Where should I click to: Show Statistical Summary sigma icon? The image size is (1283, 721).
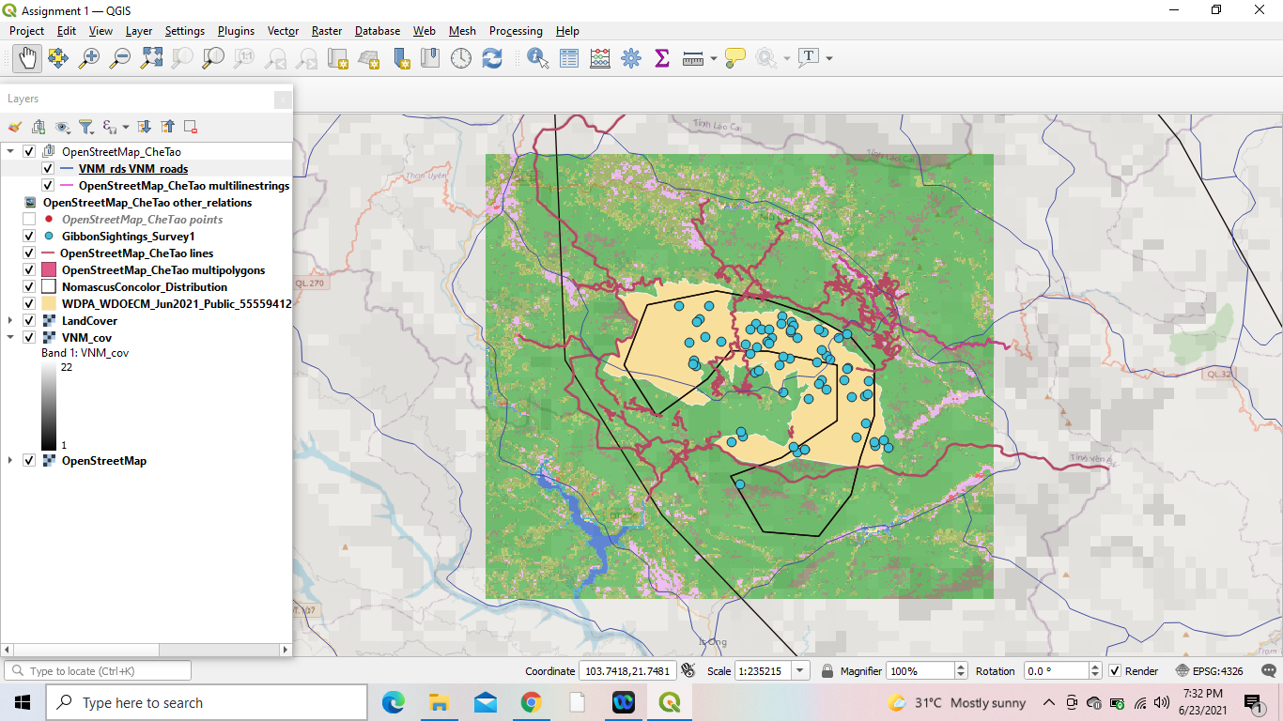click(x=661, y=58)
